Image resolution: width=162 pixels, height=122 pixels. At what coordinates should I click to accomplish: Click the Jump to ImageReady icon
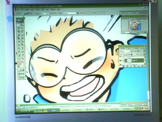(x=21, y=77)
